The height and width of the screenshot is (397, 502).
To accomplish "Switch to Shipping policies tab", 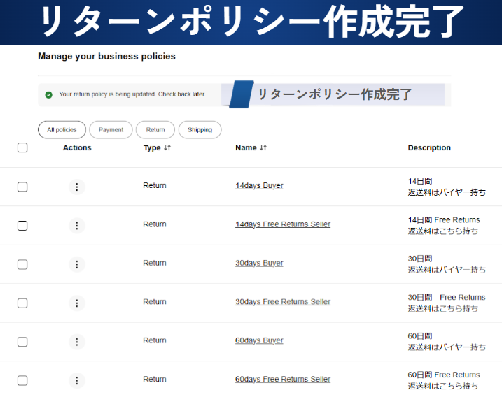I will (200, 130).
